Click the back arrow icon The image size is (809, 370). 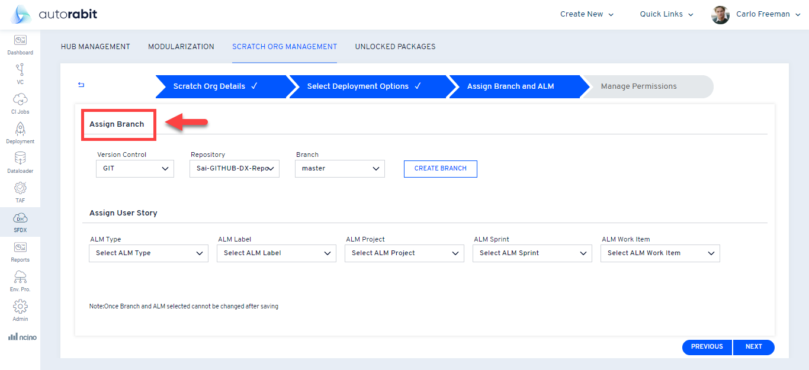81,85
